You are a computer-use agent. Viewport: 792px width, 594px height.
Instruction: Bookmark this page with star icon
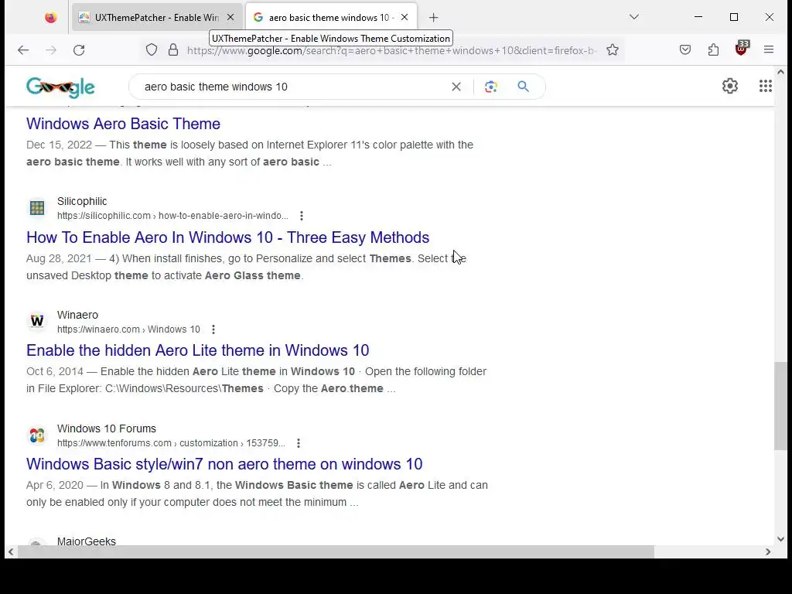tap(613, 50)
